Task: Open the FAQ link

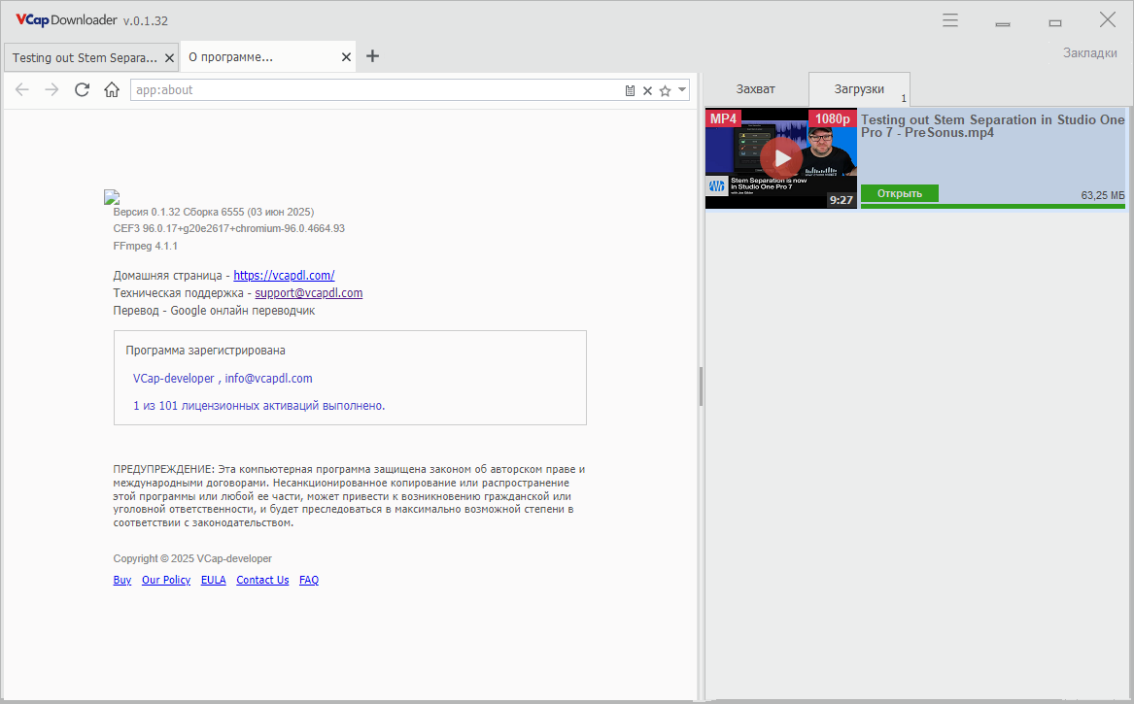Action: tap(309, 580)
